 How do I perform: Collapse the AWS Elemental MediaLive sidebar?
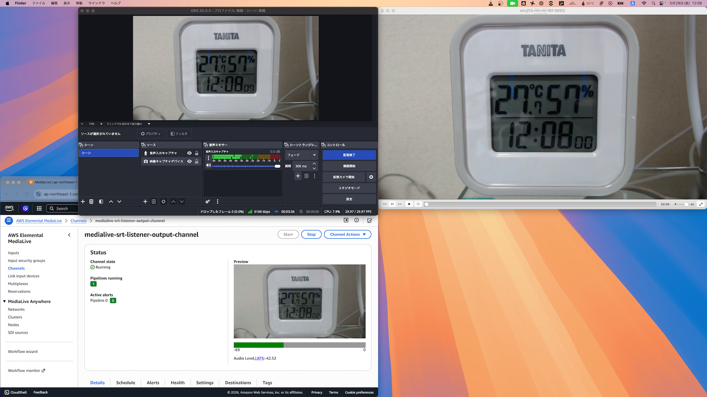pos(69,235)
